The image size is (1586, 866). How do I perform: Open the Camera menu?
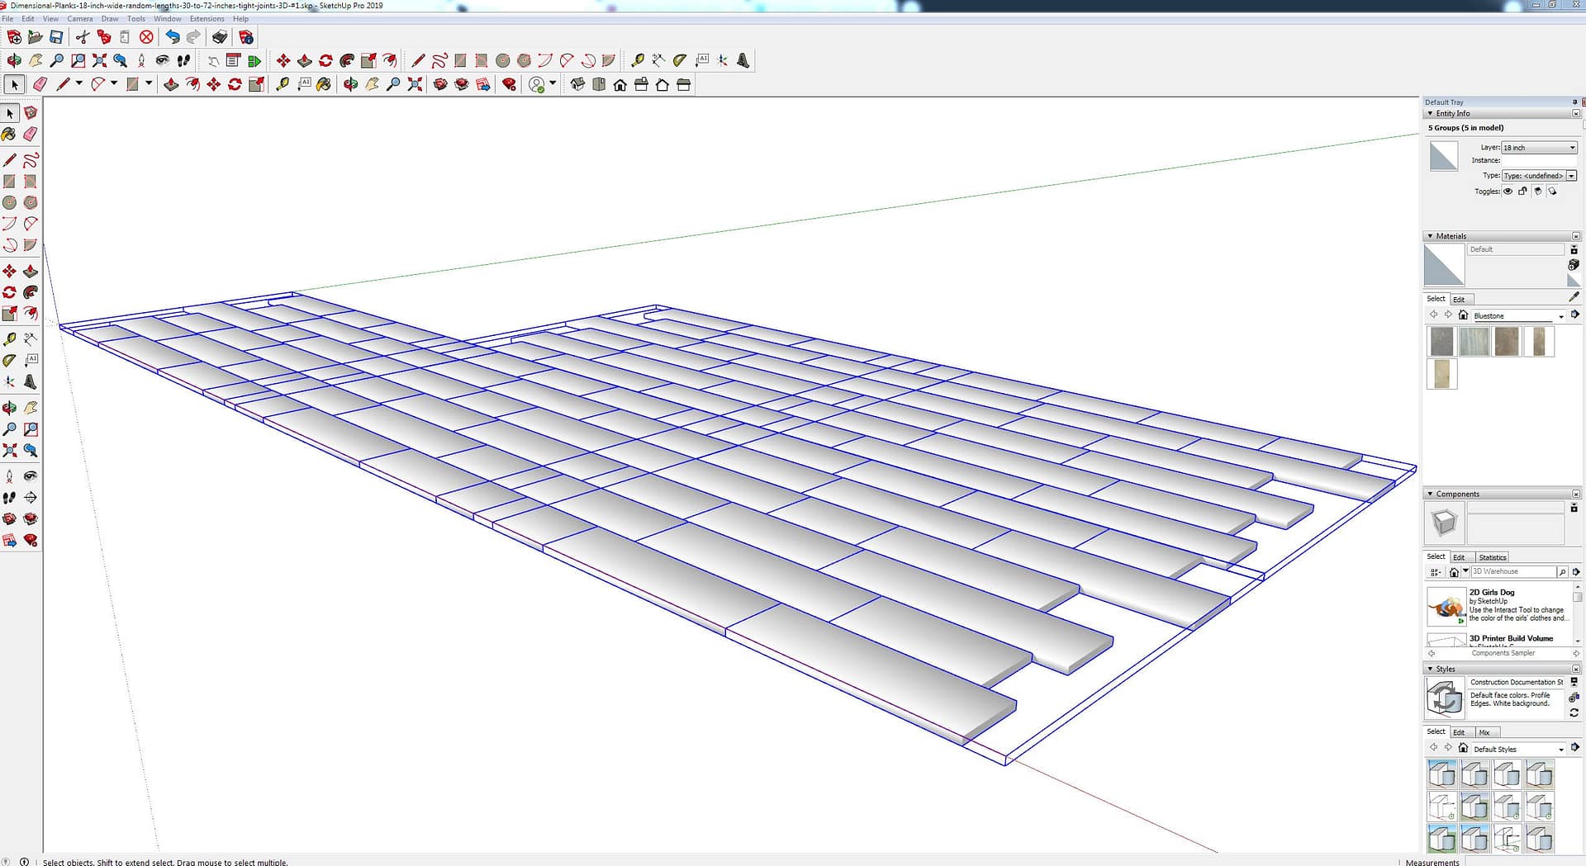(x=79, y=18)
